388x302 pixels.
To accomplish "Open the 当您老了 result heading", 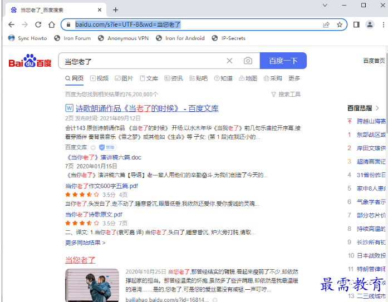I will click(80, 260).
